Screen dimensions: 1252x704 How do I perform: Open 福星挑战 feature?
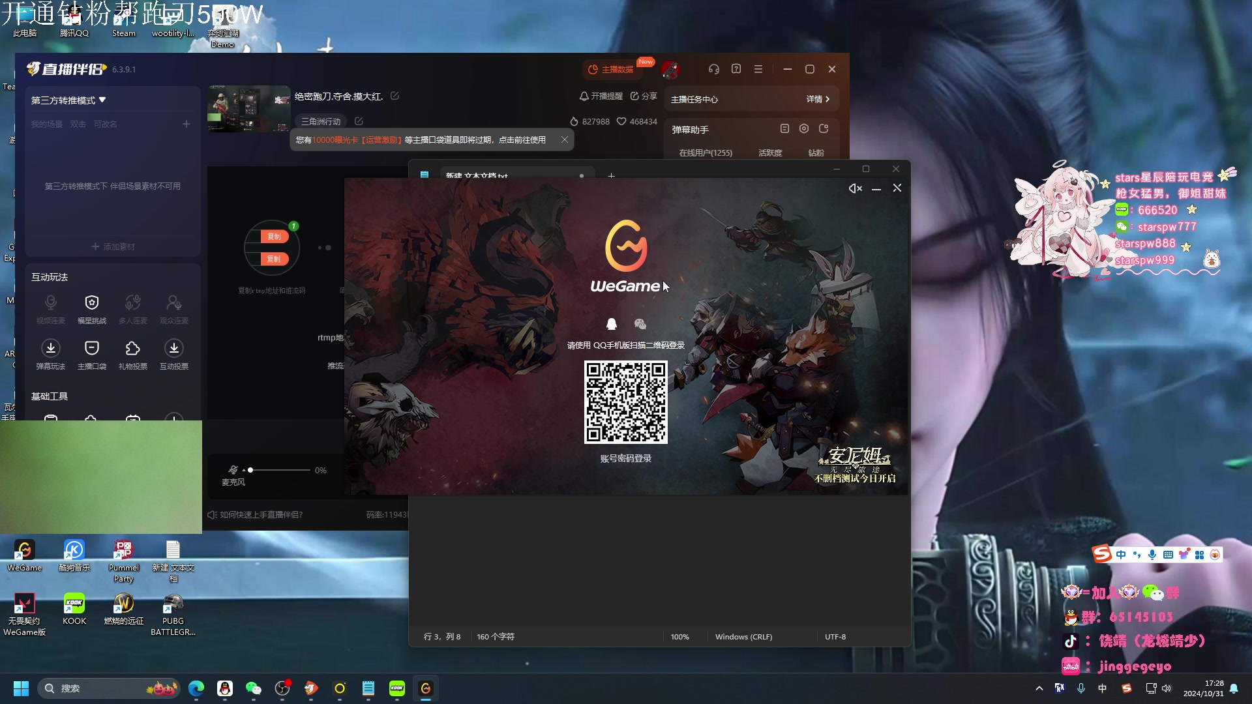(x=92, y=309)
